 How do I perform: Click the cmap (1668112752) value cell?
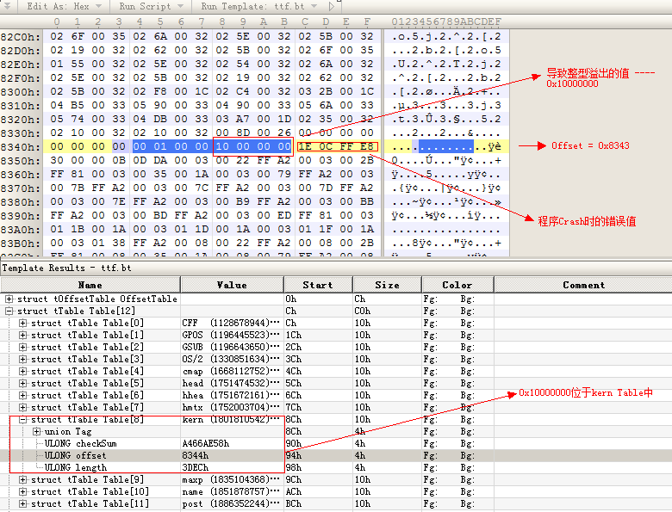[x=232, y=371]
